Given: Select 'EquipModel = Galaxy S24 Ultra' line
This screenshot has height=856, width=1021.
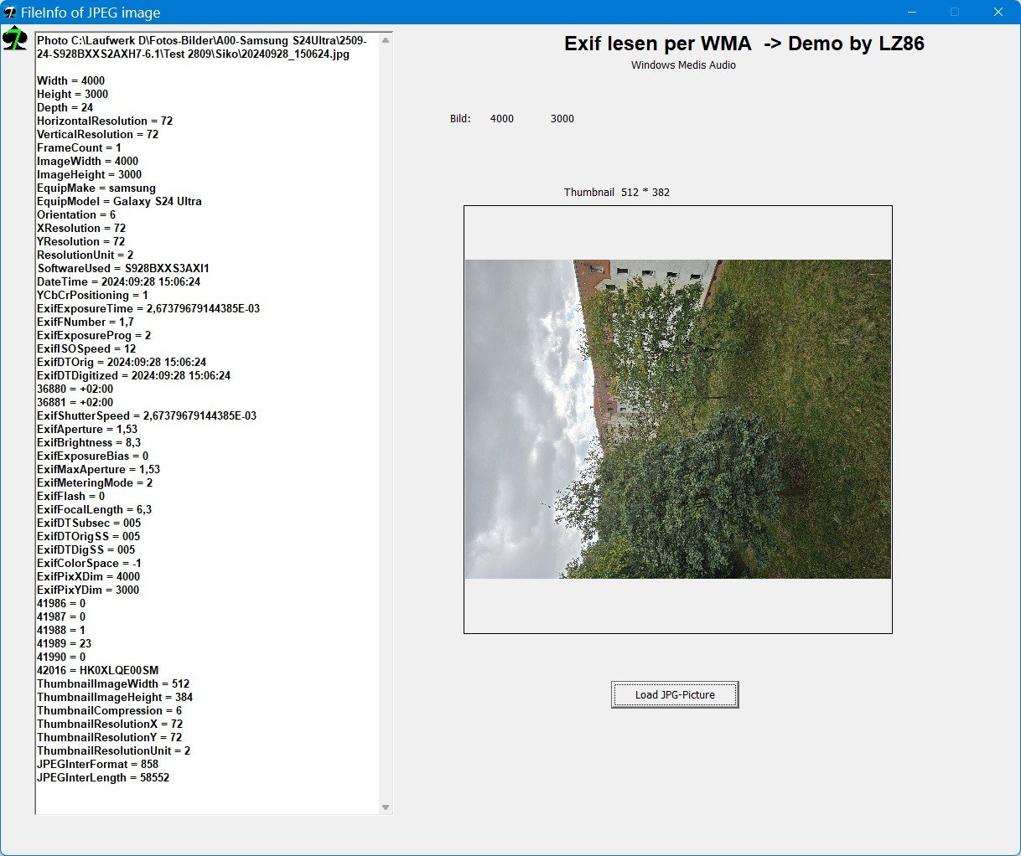Looking at the screenshot, I should [120, 201].
